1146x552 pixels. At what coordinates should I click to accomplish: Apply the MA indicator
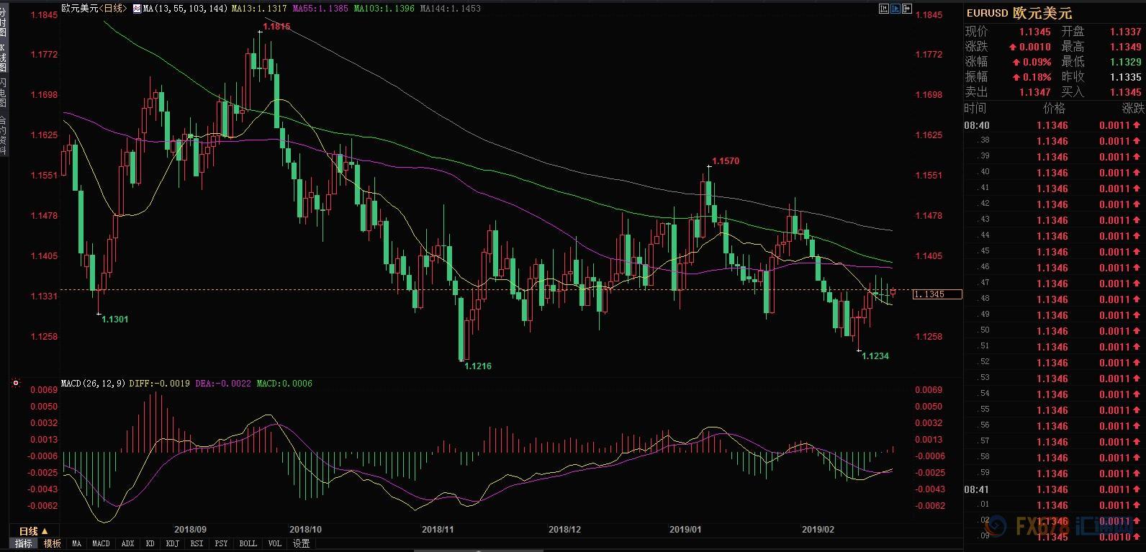click(76, 543)
